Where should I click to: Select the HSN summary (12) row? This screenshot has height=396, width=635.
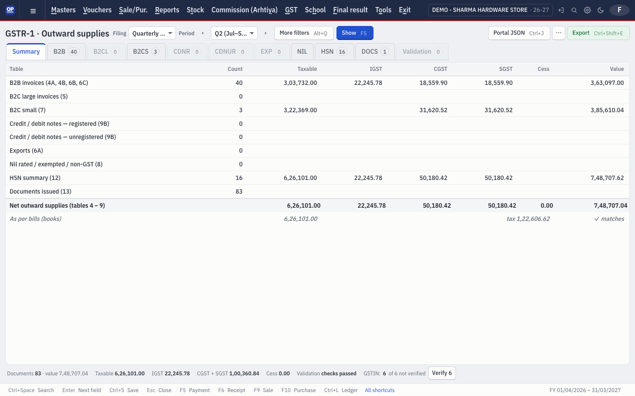click(x=317, y=178)
